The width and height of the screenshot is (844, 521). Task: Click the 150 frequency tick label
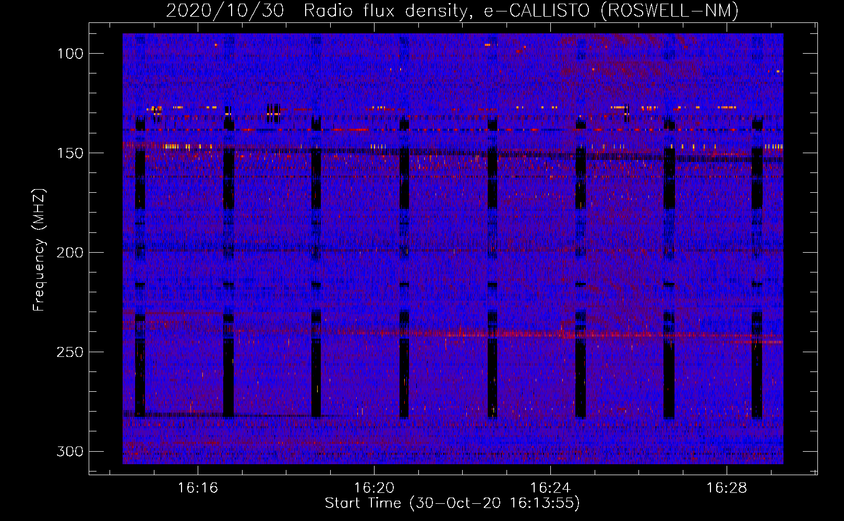[x=69, y=153]
